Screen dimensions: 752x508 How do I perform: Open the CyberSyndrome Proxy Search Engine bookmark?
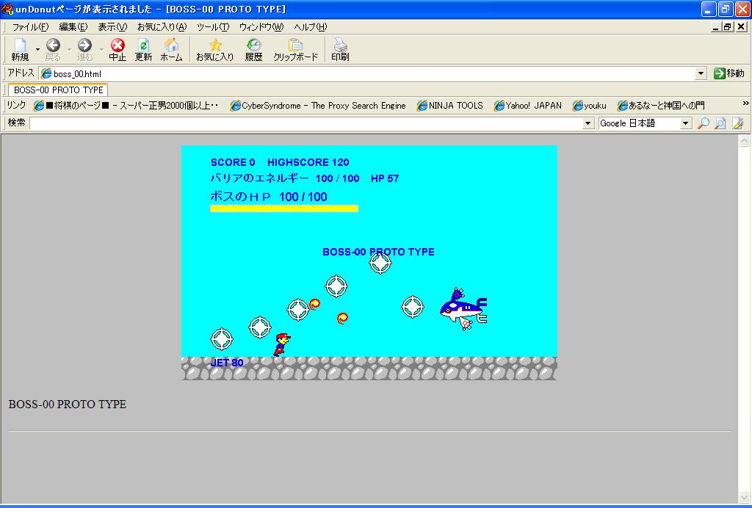[x=318, y=106]
